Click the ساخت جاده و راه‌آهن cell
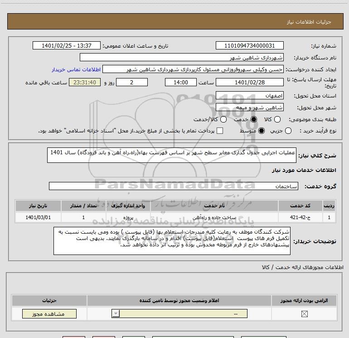Image resolution: width=349 pixels, height=338 pixels. [214, 217]
